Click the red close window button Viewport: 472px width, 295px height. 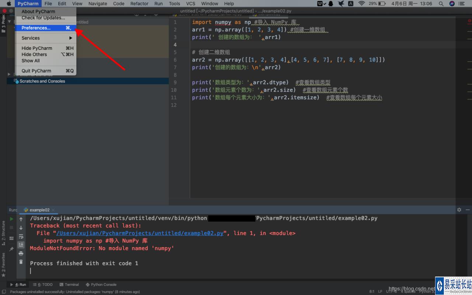(x=5, y=11)
